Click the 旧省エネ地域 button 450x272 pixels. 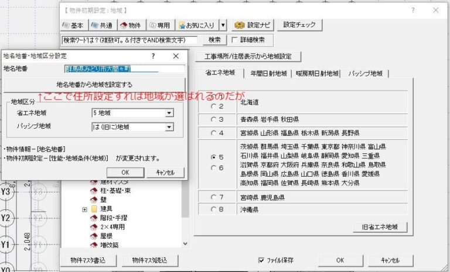tap(380, 227)
